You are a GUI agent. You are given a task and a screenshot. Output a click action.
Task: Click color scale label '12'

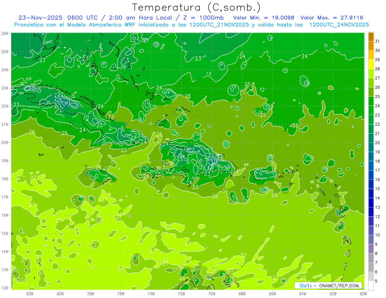pos(377,216)
